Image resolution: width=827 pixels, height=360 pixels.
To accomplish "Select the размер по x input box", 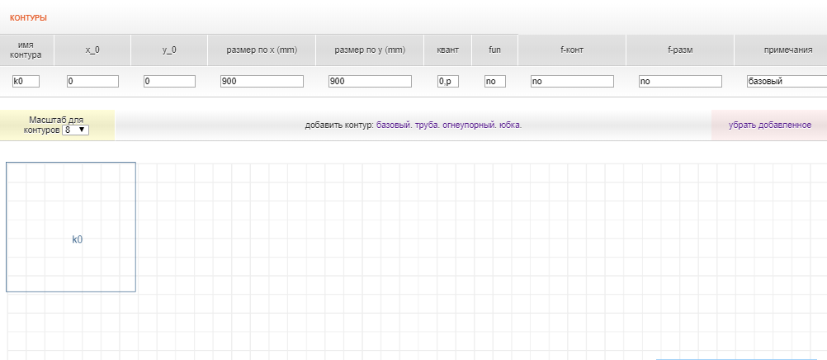I will point(262,82).
